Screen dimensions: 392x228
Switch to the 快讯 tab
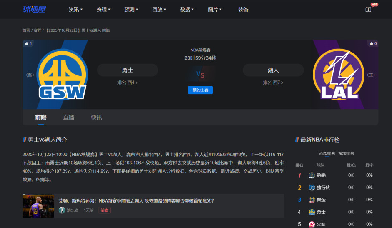point(96,118)
